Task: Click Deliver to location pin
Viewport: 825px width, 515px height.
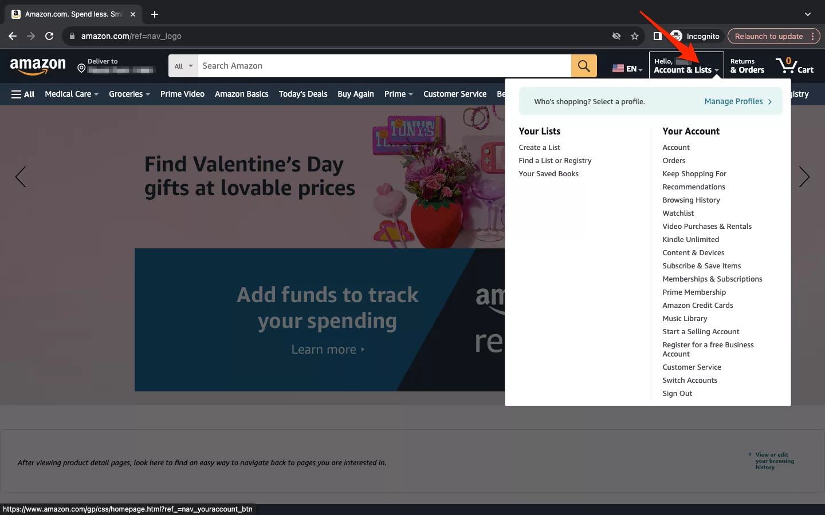Action: [81, 69]
